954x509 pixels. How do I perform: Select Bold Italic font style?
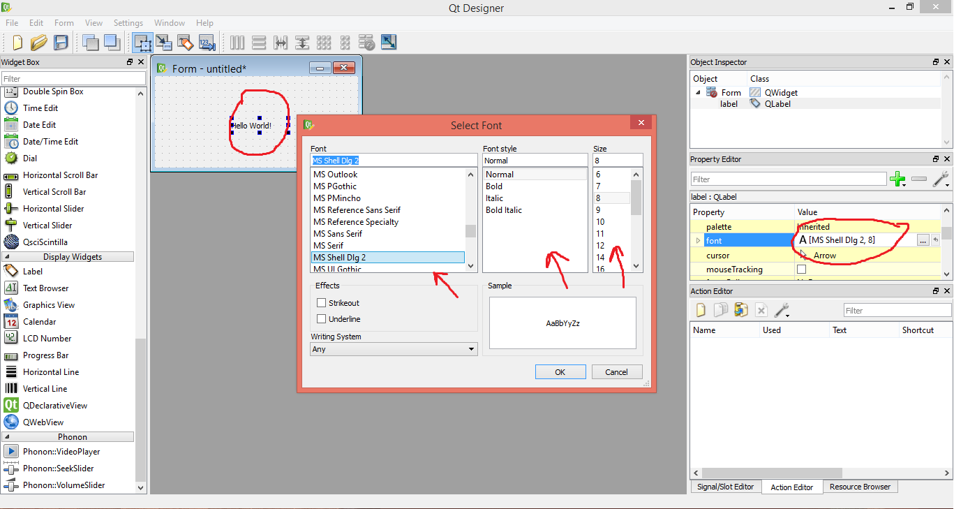point(503,209)
